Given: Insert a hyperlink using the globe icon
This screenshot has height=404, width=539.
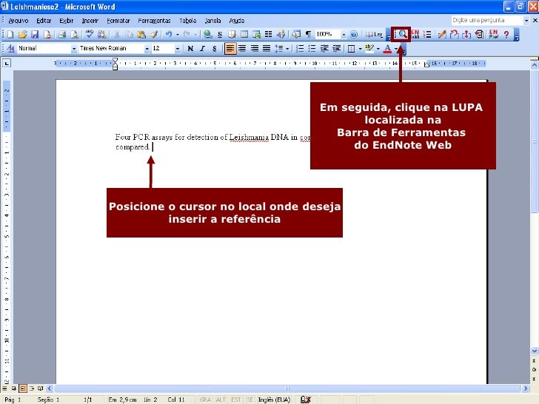Looking at the screenshot, I should [207, 34].
